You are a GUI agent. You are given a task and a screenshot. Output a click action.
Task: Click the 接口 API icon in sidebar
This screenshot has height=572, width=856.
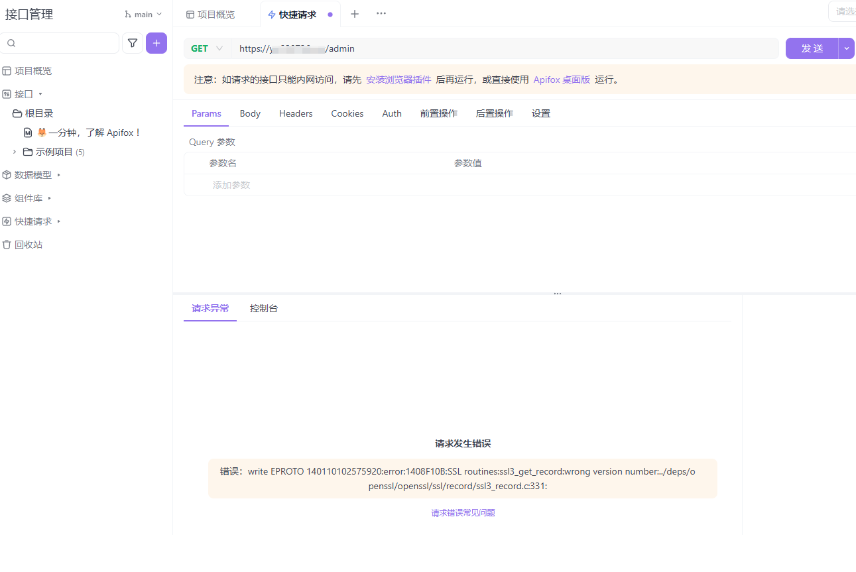(x=7, y=94)
